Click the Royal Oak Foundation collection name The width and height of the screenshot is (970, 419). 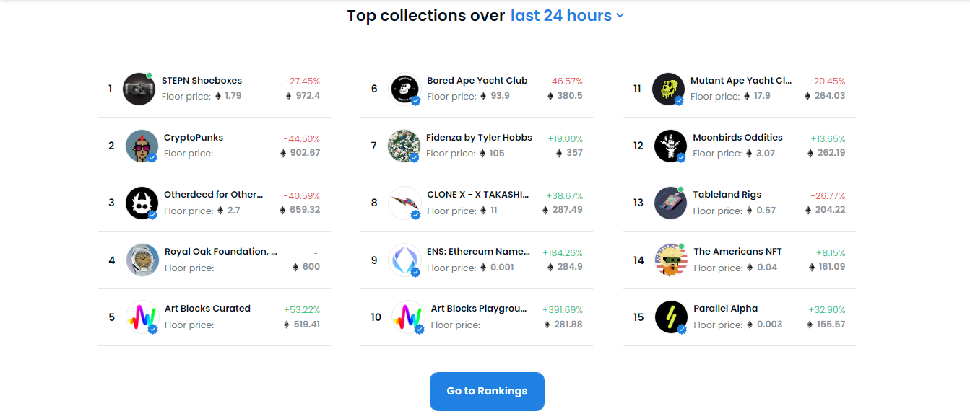pyautogui.click(x=221, y=252)
